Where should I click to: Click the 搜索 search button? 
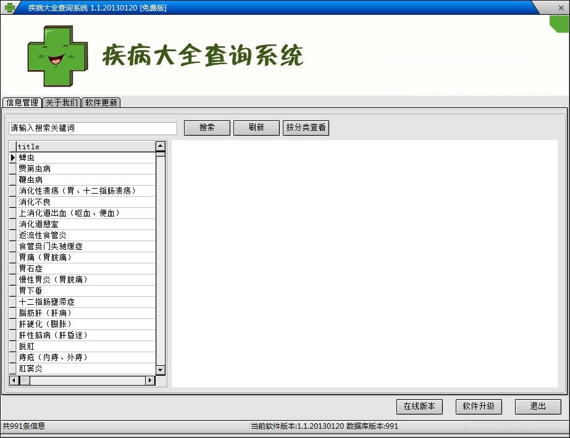coord(206,128)
